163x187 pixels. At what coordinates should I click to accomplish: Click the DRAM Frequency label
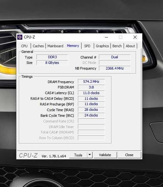click(61, 82)
